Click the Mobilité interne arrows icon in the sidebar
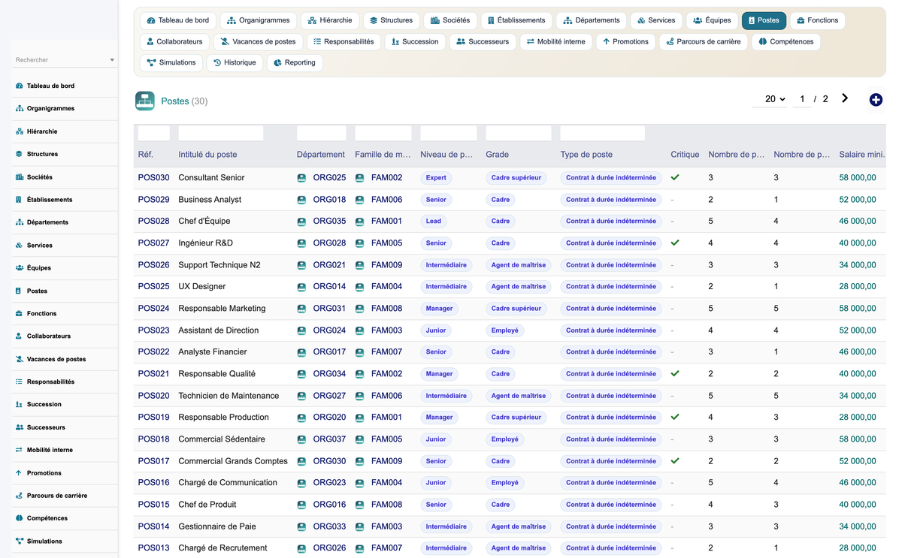902x558 pixels. 19,450
